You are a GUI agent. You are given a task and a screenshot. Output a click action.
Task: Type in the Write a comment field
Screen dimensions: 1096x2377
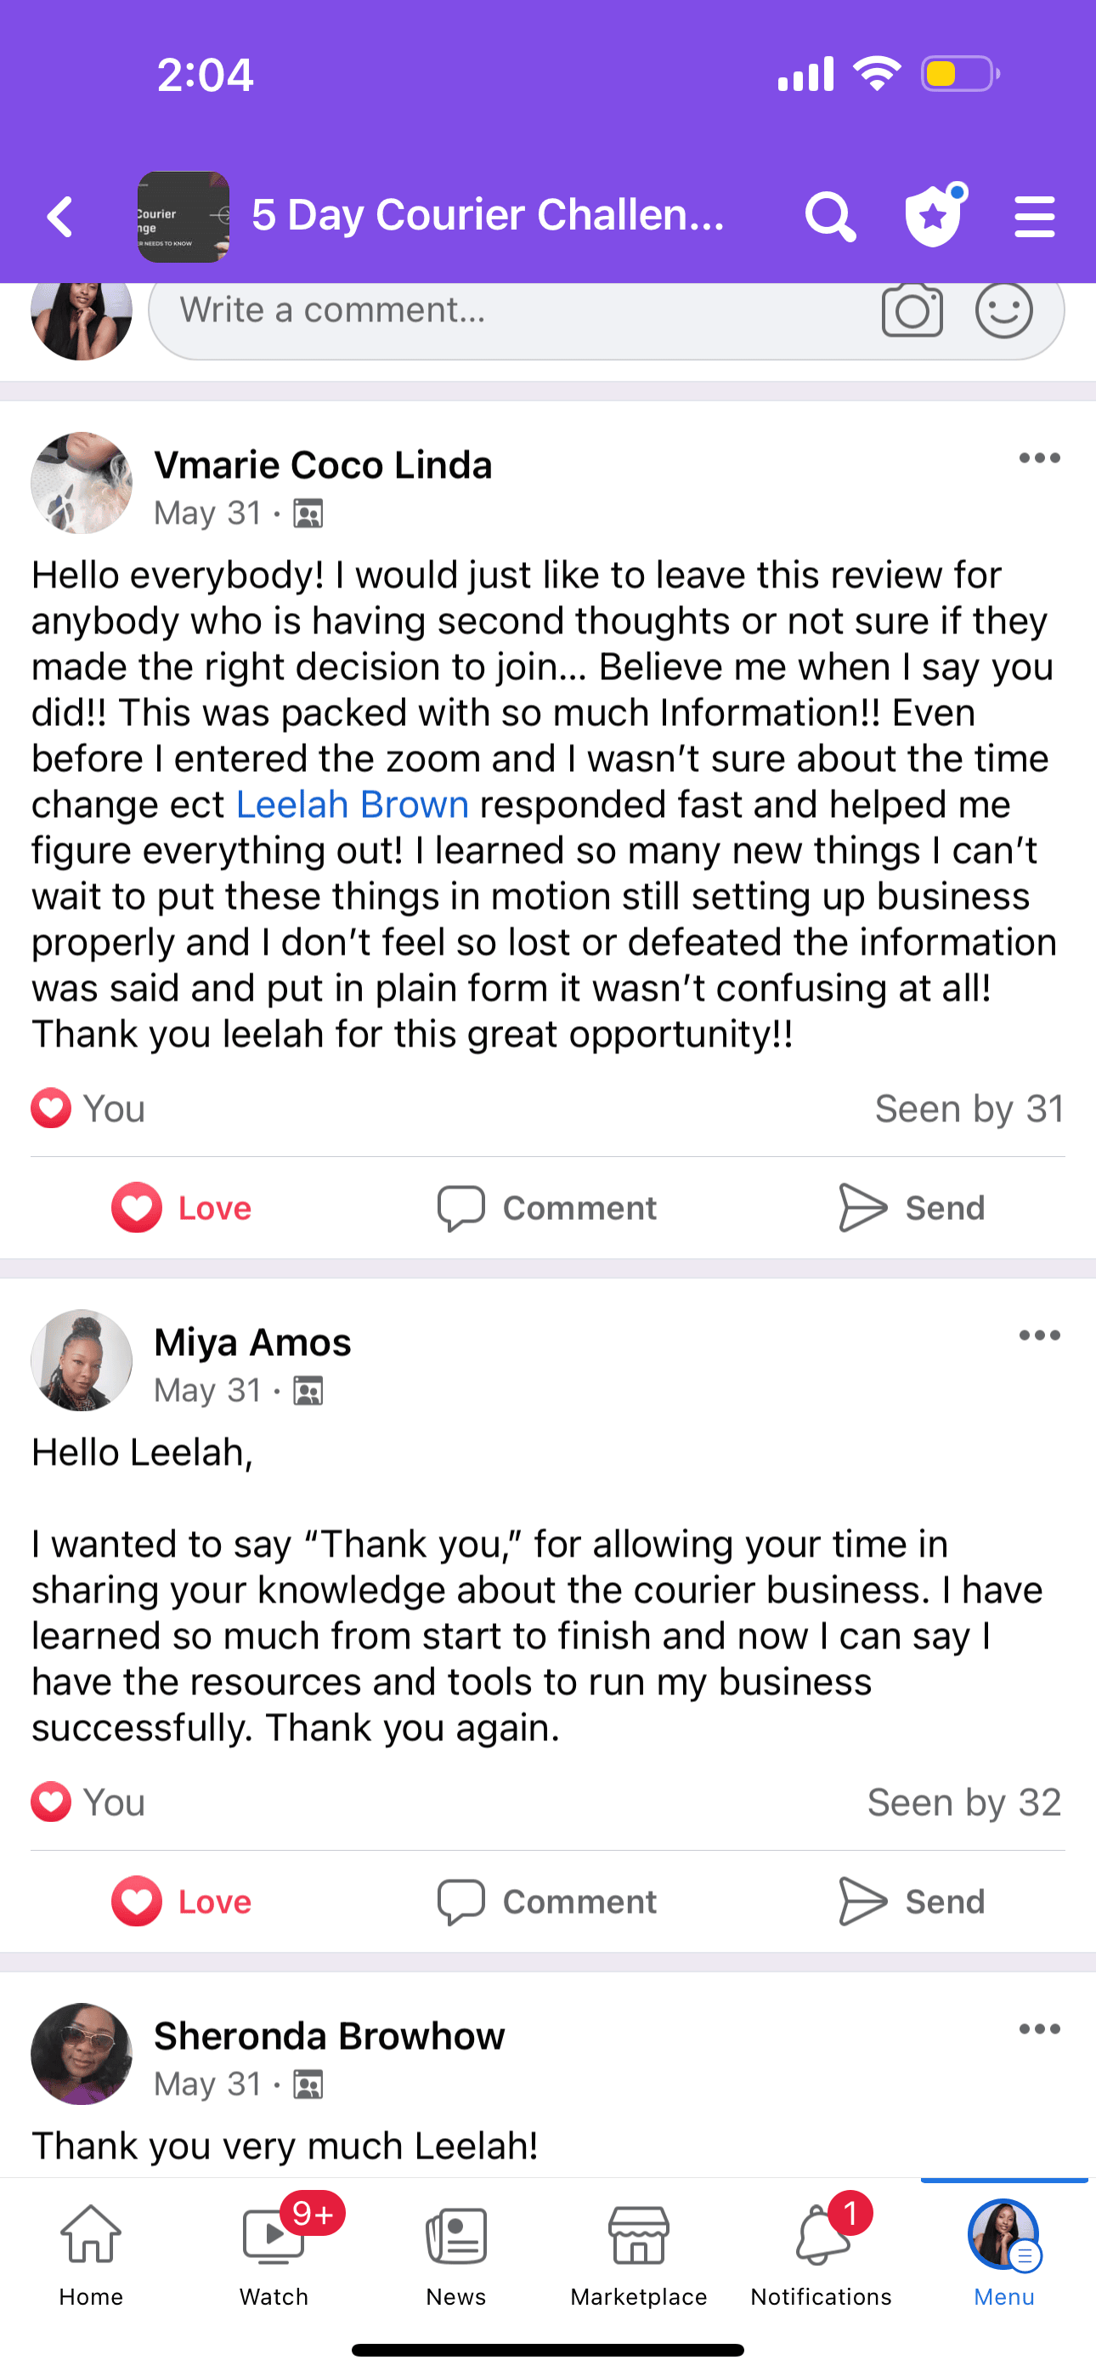tap(507, 311)
